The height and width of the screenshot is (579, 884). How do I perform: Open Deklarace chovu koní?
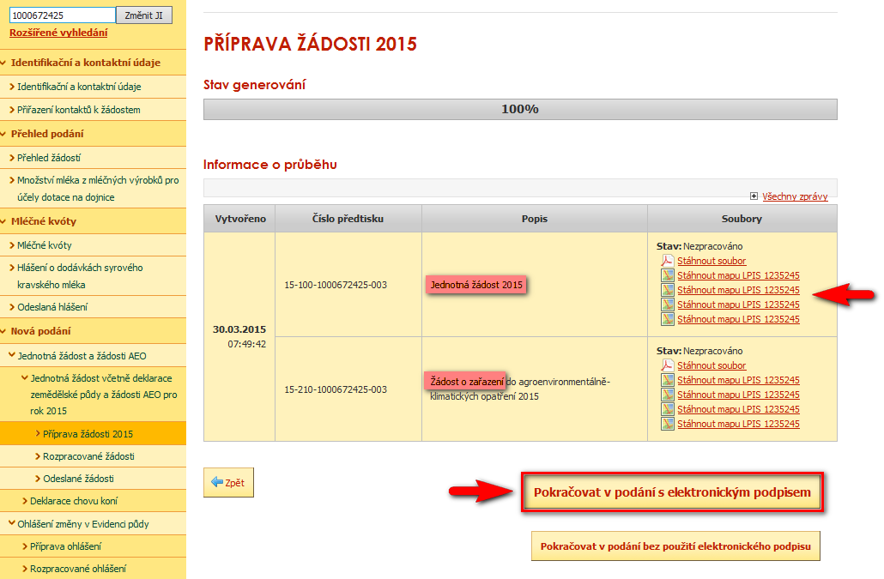pyautogui.click(x=74, y=501)
